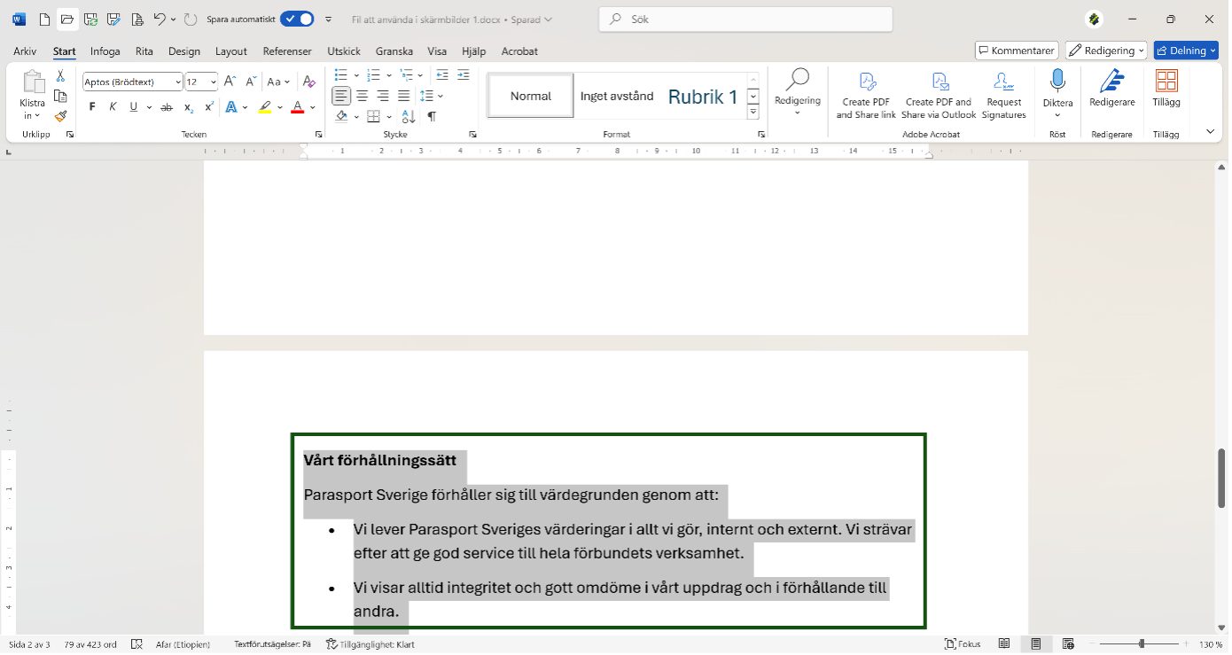Viewport: 1232px width, 655px height.
Task: Increase paragraph indent
Action: click(x=463, y=75)
